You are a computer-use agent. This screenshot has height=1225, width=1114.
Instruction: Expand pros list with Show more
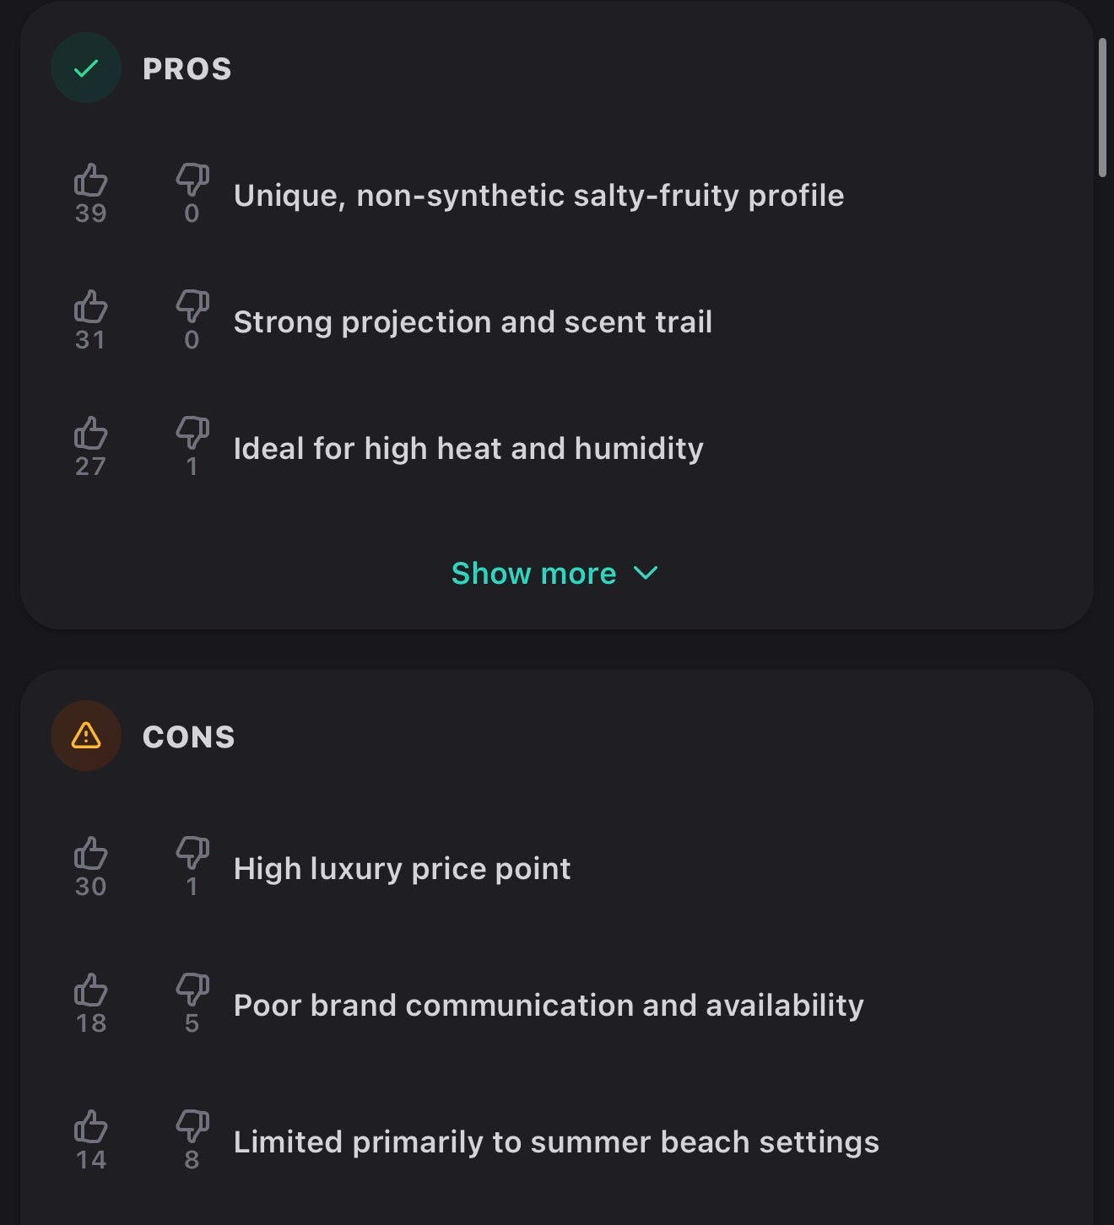point(554,574)
